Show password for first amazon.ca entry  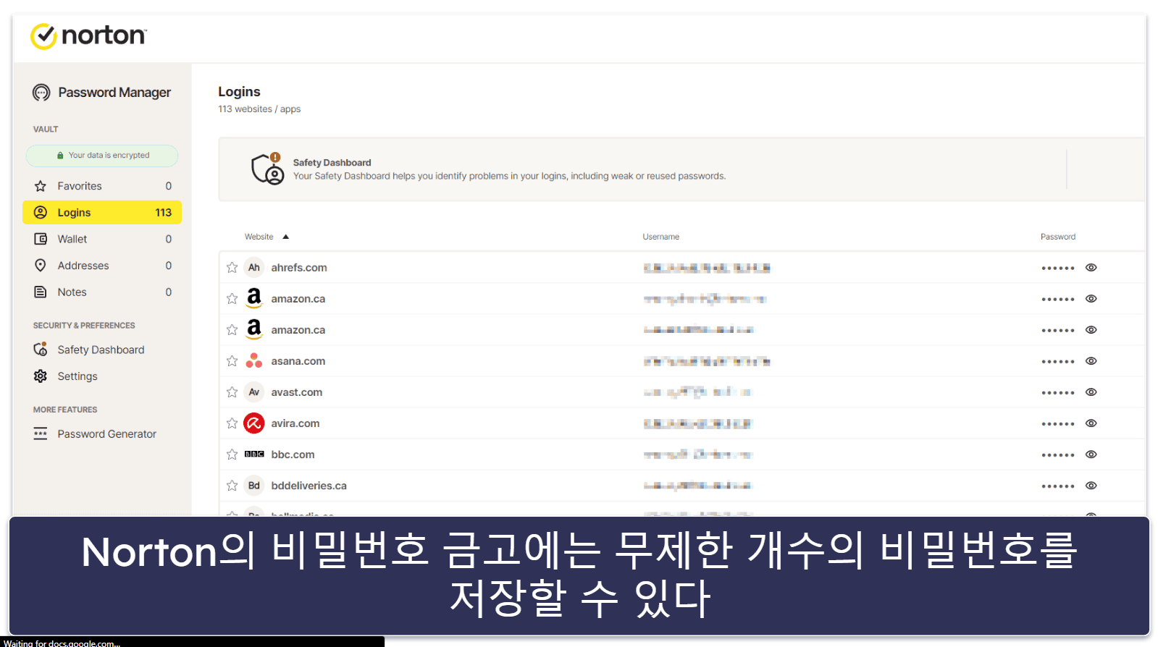pos(1091,299)
